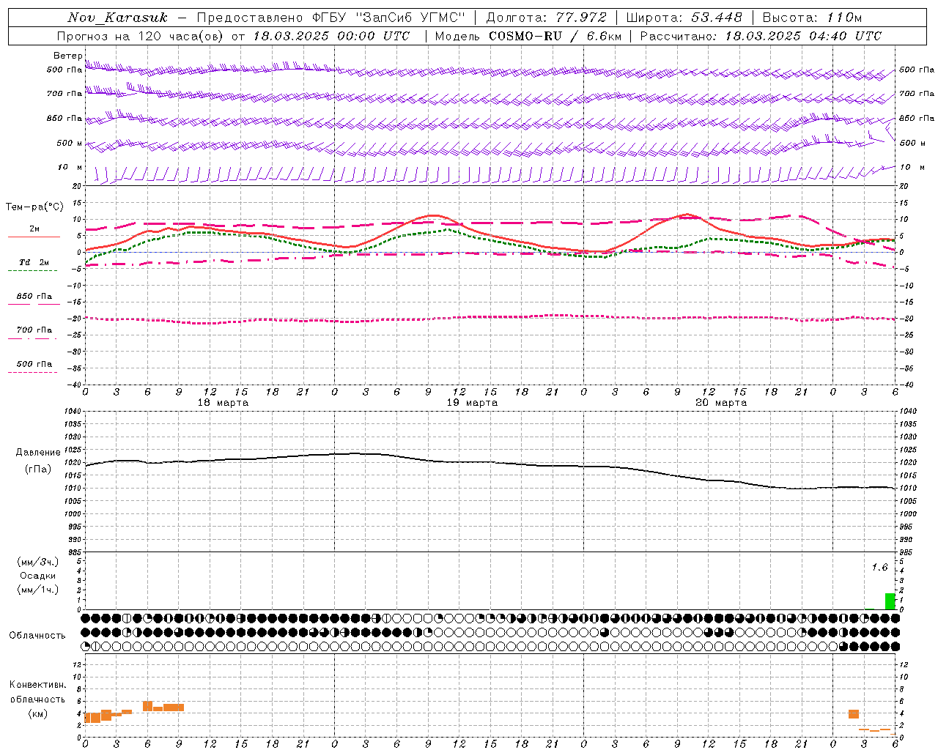Screen dimensions: 938x750
Task: Click the '(мм/3ч.)' unit label
Action: pos(37,562)
